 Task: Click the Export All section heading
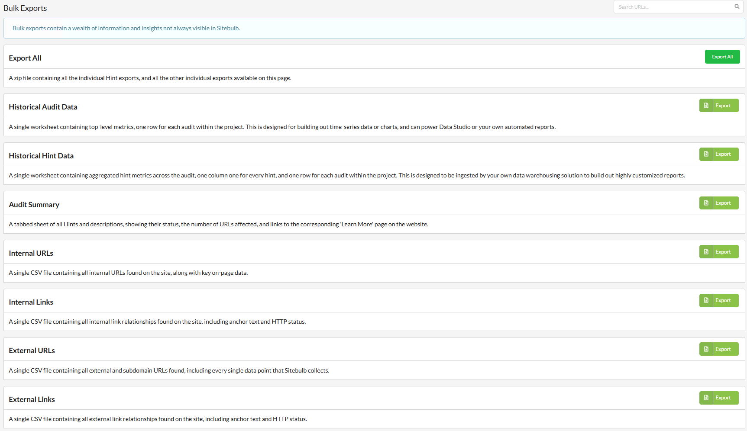[x=25, y=58]
